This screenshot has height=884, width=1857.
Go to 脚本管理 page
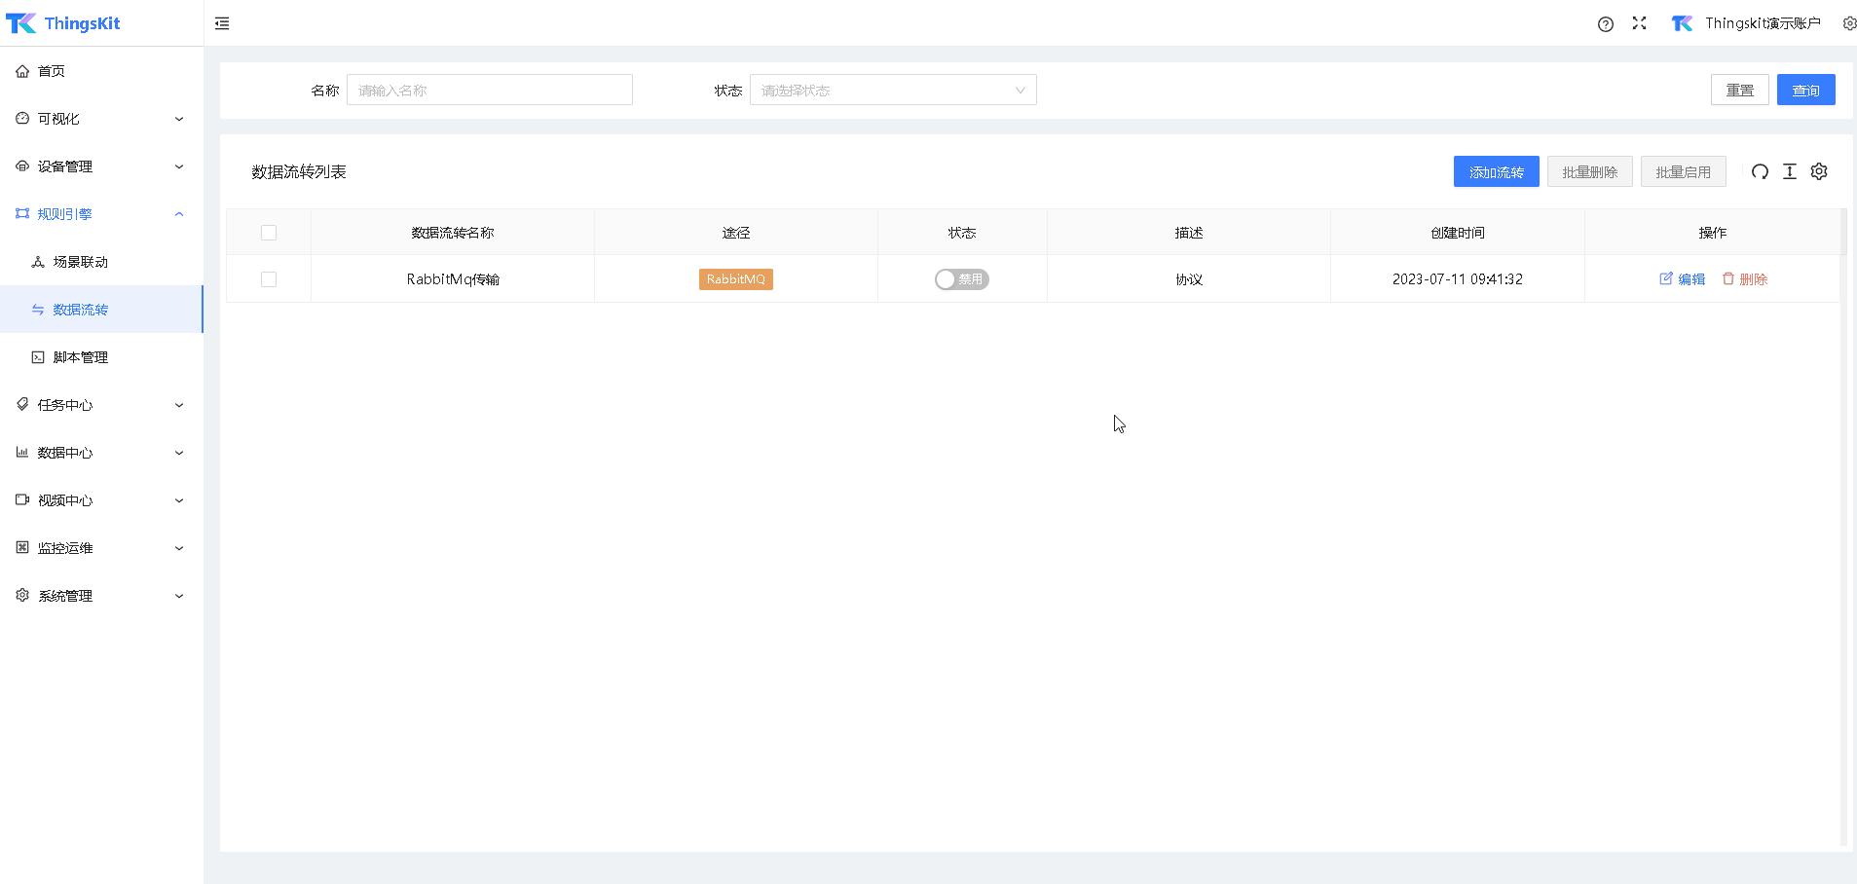pyautogui.click(x=81, y=357)
